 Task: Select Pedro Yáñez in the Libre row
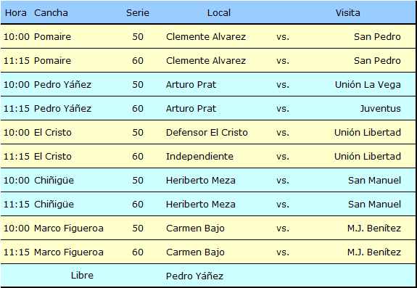click(x=194, y=276)
